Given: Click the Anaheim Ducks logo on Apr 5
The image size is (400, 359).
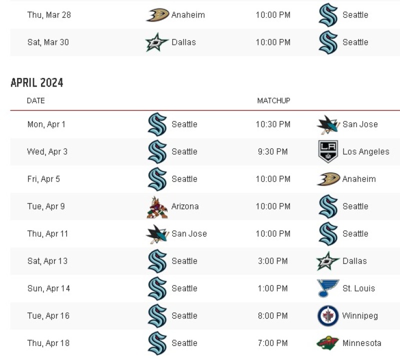Looking at the screenshot, I should coord(328,179).
